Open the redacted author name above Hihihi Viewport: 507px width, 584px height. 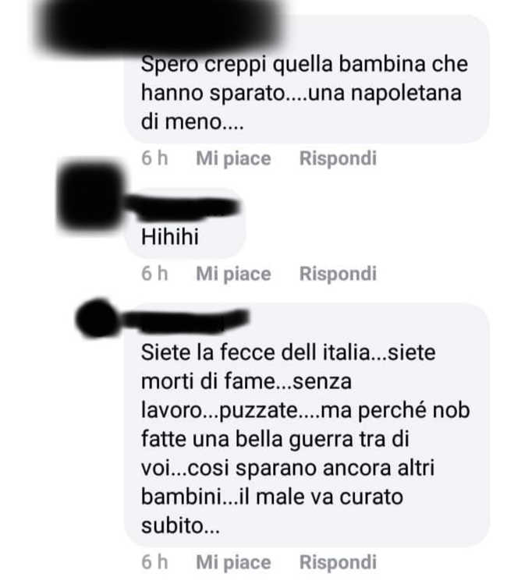(x=183, y=207)
